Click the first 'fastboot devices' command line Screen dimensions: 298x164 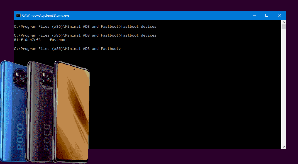(x=85, y=26)
